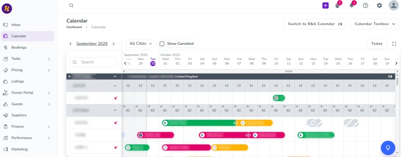
Task: Click the search magnifier icon in top bar
Action: click(x=71, y=5)
